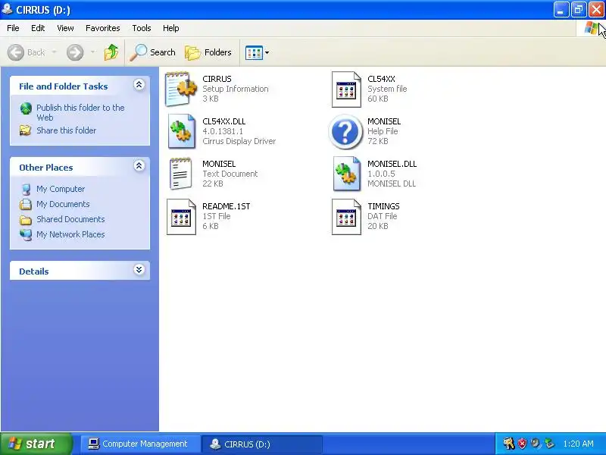The image size is (606, 455).
Task: Collapse the Other Places panel
Action: 139,166
